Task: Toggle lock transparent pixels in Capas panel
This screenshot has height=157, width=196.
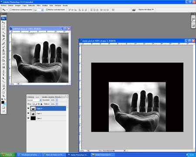Action: click(x=34, y=104)
